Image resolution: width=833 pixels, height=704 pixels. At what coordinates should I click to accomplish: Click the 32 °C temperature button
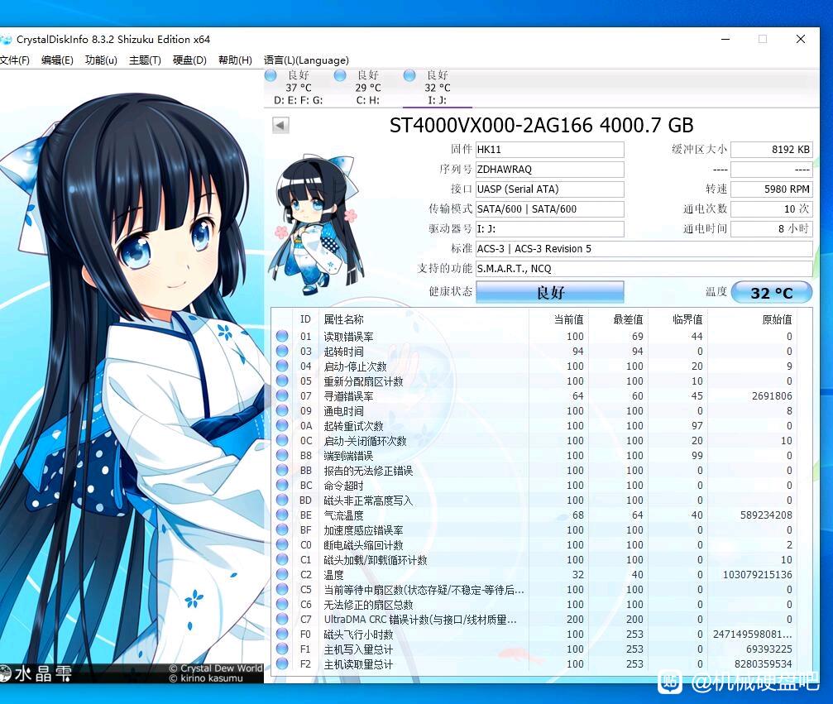coord(772,292)
